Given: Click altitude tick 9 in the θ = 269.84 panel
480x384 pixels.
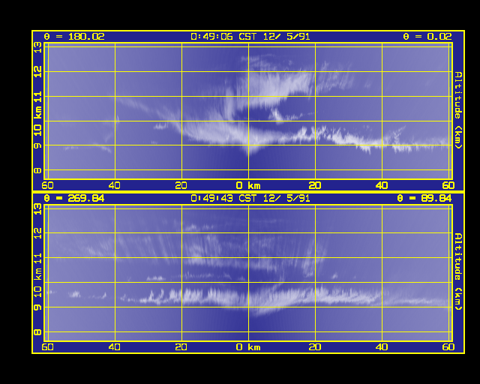Looking at the screenshot, I should click(x=37, y=307).
